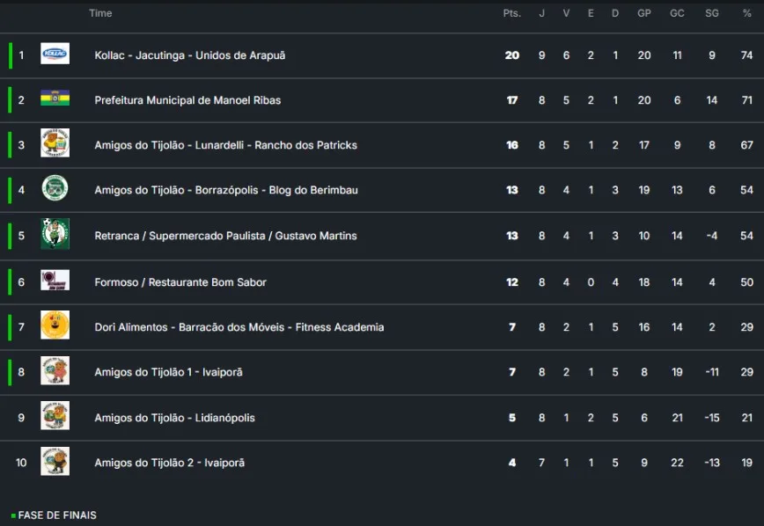Click the Amigos do Tijolão 2 Ivaiporã crest

[x=55, y=462]
